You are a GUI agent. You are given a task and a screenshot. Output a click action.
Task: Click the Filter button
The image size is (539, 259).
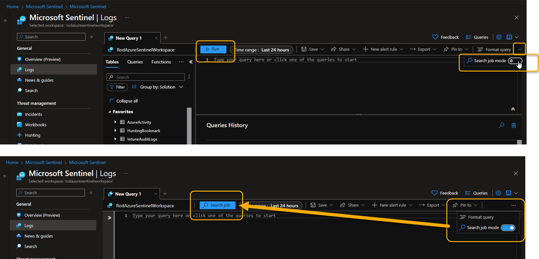click(117, 87)
